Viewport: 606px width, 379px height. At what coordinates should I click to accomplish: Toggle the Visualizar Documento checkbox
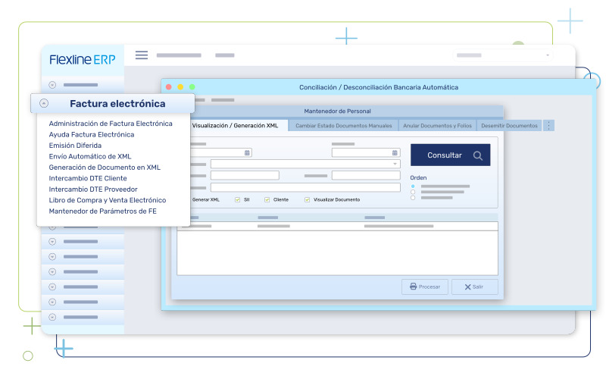tap(307, 199)
